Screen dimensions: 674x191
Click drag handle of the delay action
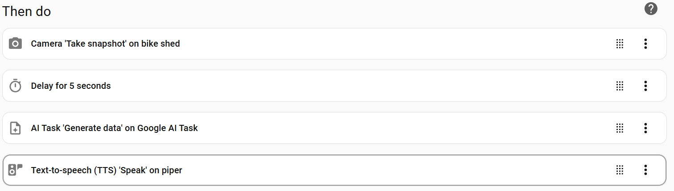pos(619,86)
